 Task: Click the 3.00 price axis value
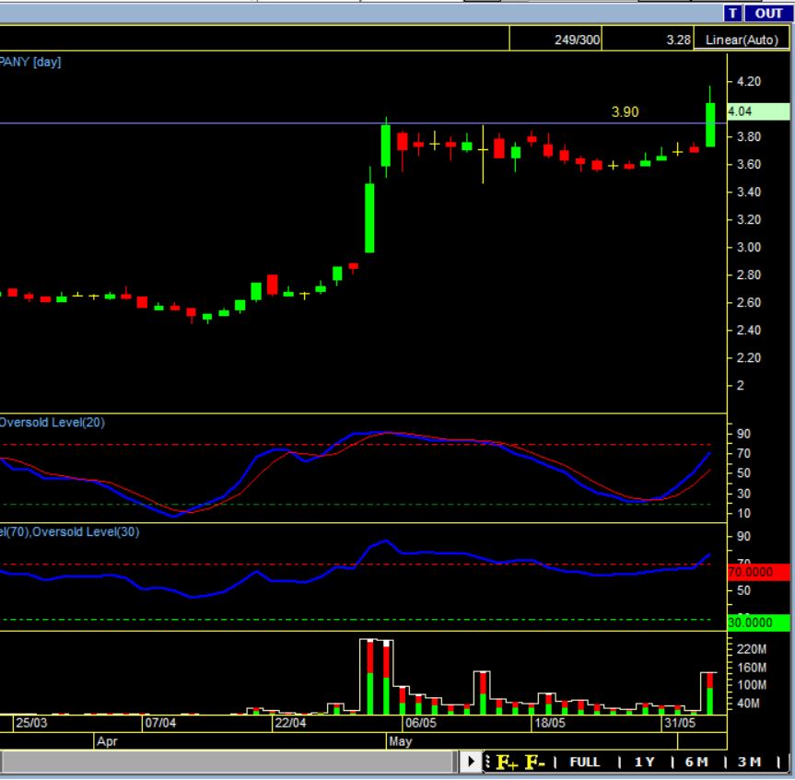[x=748, y=248]
